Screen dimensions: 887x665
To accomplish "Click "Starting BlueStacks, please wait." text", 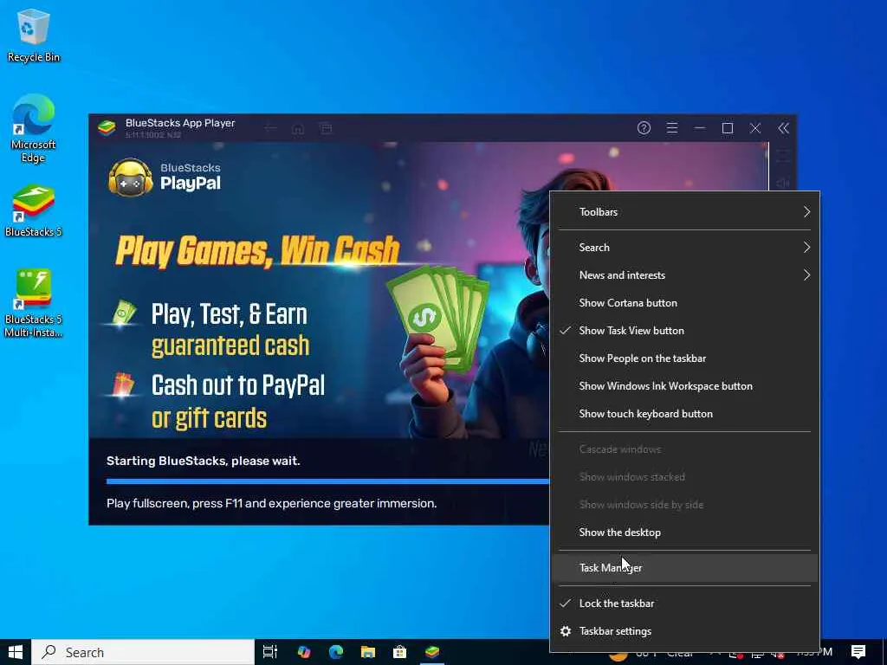I will click(203, 461).
